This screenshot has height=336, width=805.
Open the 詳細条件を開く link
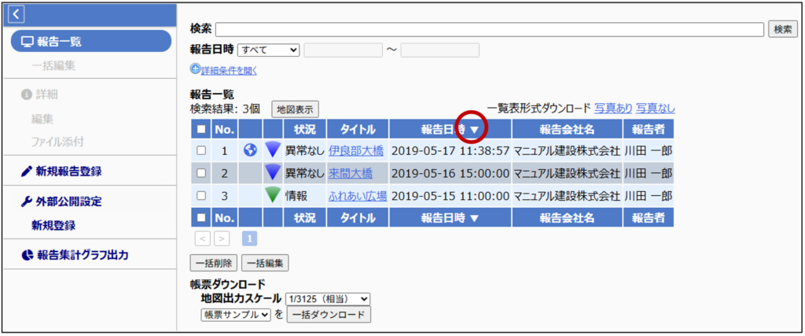click(229, 70)
